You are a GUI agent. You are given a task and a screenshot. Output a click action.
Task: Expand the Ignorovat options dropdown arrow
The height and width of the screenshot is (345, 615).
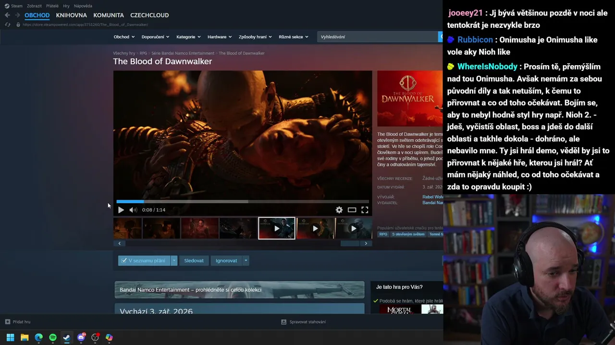(246, 261)
